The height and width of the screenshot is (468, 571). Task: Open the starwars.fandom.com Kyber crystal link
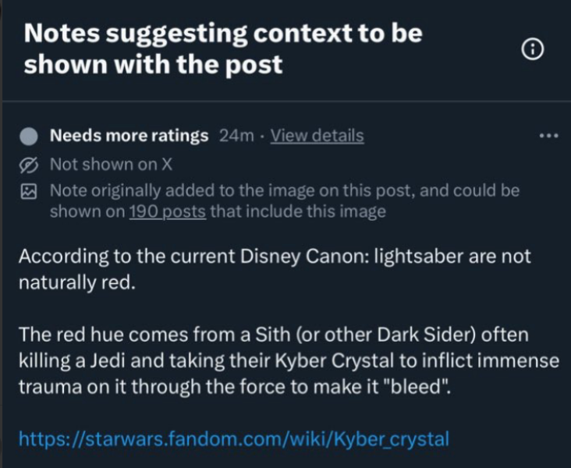pos(233,438)
